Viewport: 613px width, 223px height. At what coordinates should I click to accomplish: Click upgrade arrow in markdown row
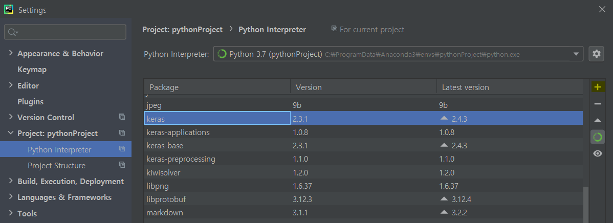click(x=444, y=211)
